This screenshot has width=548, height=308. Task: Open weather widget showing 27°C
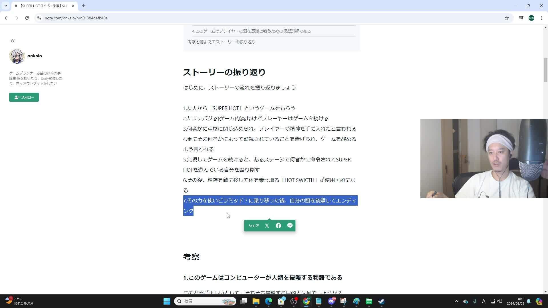(x=19, y=301)
